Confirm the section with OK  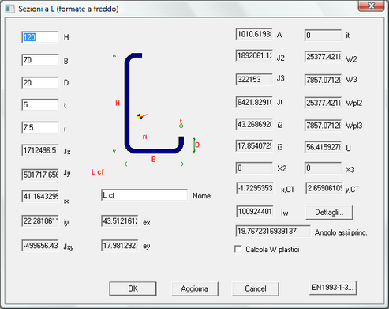pyautogui.click(x=133, y=288)
